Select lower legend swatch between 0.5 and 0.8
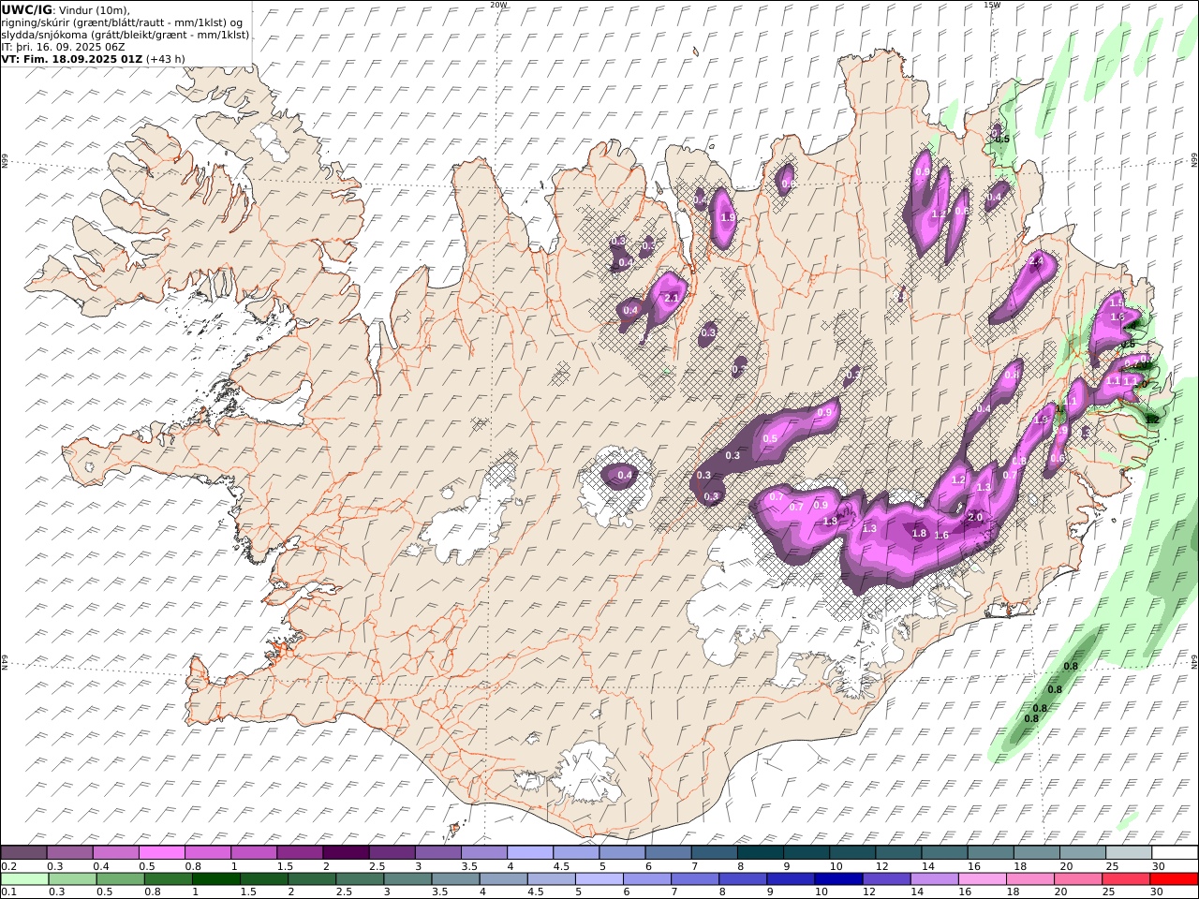 pyautogui.click(x=120, y=879)
